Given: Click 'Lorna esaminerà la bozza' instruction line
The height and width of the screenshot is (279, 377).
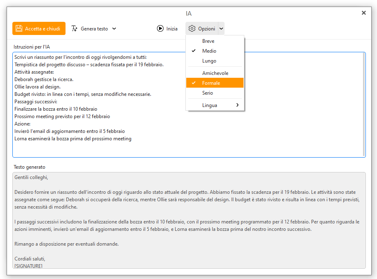Looking at the screenshot, I should [73, 139].
